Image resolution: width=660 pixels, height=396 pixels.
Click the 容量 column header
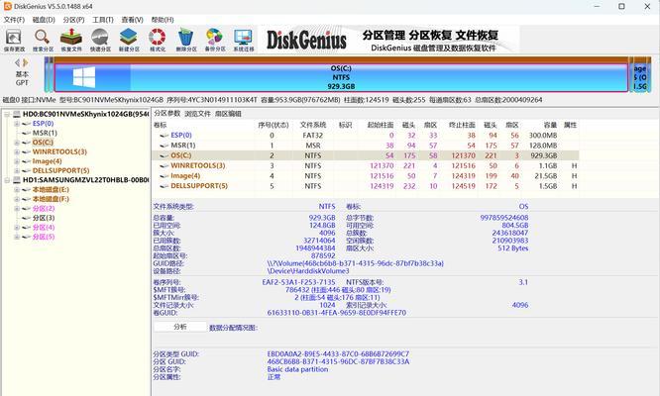[550, 125]
